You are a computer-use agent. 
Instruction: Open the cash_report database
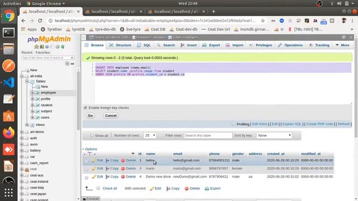pos(39,163)
